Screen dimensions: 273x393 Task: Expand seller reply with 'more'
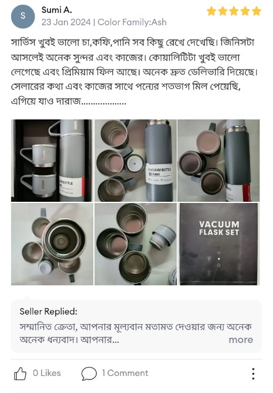(241, 339)
